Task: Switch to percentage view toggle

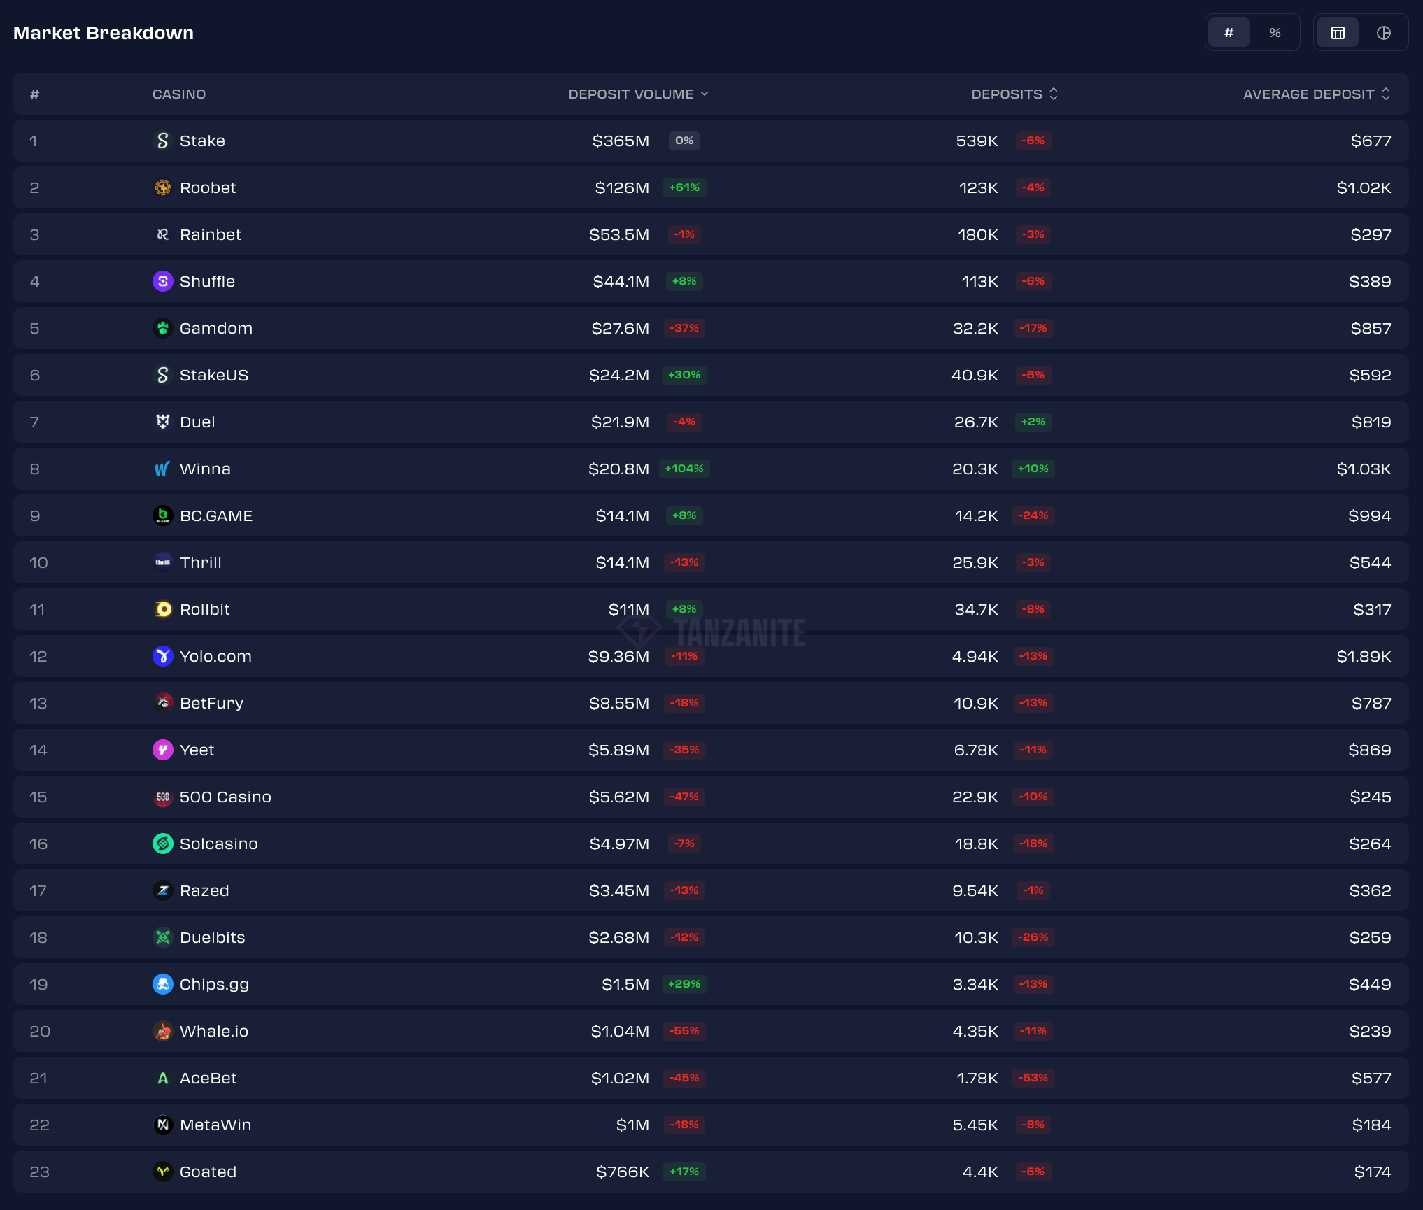Action: [1275, 33]
